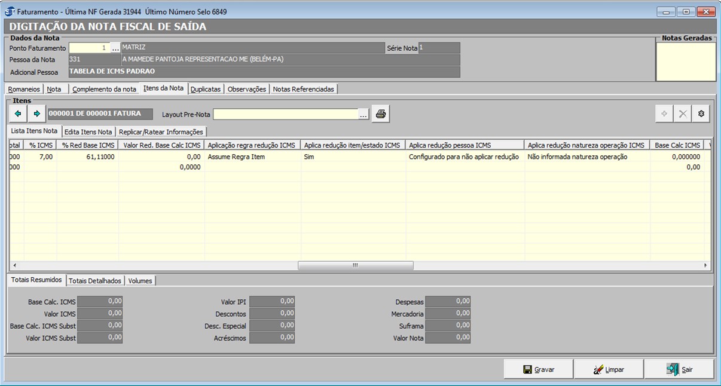Open the Ponto Faturamento lookup ellipsis button
The width and height of the screenshot is (721, 386).
[x=116, y=48]
